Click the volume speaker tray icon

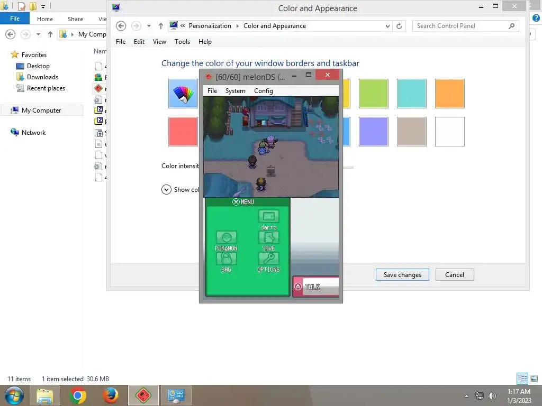tap(492, 396)
